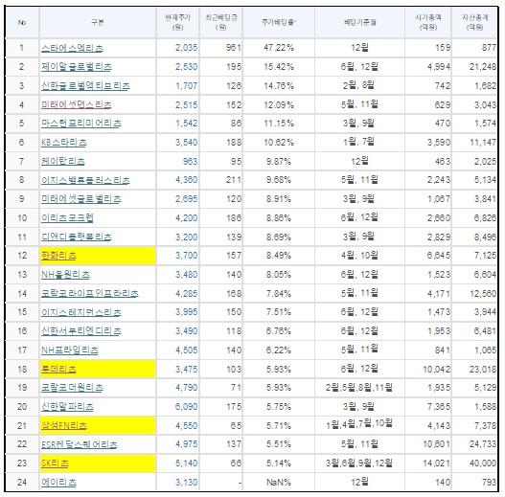Select the 8.49% yield cell for 한화리츠
This screenshot has height=497, width=505.
(x=279, y=256)
